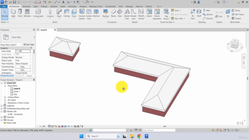This screenshot has height=140, width=249.
Task: Click the View Scale input field
Action: click(23, 51)
